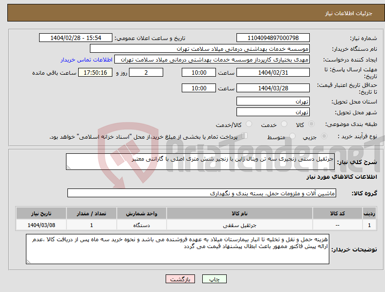Click the resize handle of buyer notes box
The width and height of the screenshot is (385, 292).
coord(28,262)
